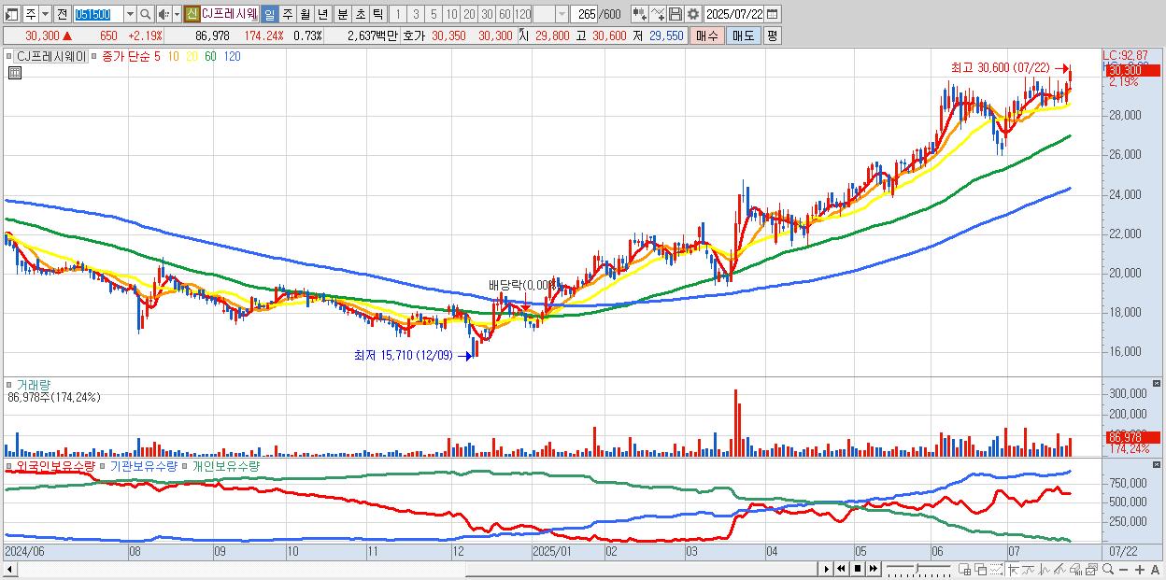Click the rewind button in bottom bar

[x=841, y=569]
